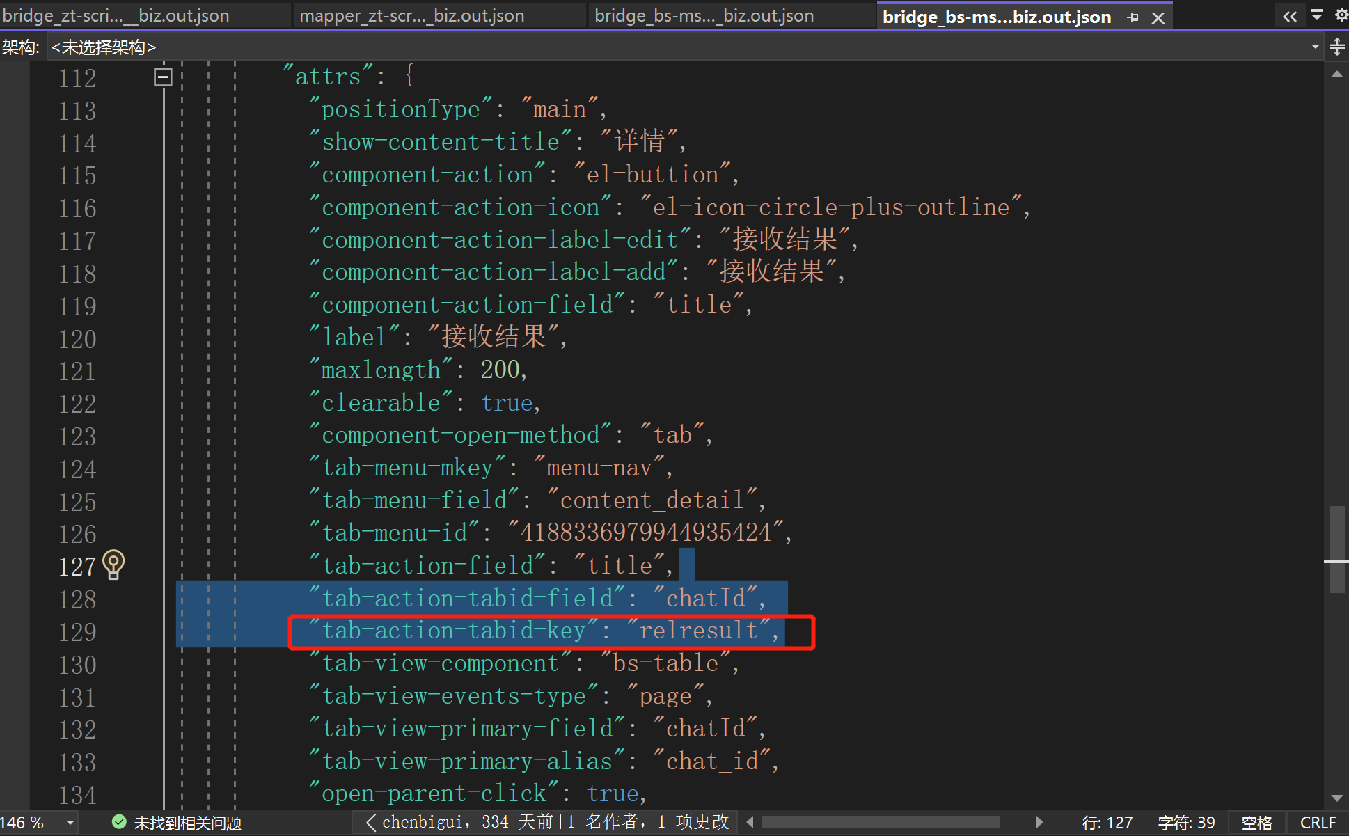Click the vertical scrollbar up arrow

point(1336,74)
